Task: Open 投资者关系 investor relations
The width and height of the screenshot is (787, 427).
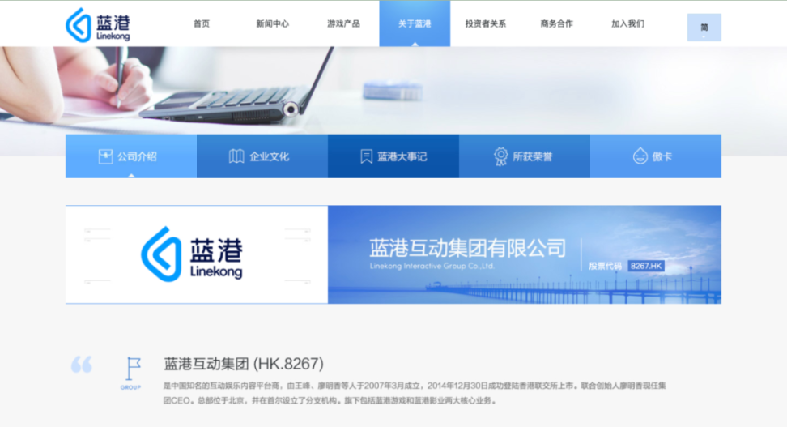Action: click(x=485, y=23)
